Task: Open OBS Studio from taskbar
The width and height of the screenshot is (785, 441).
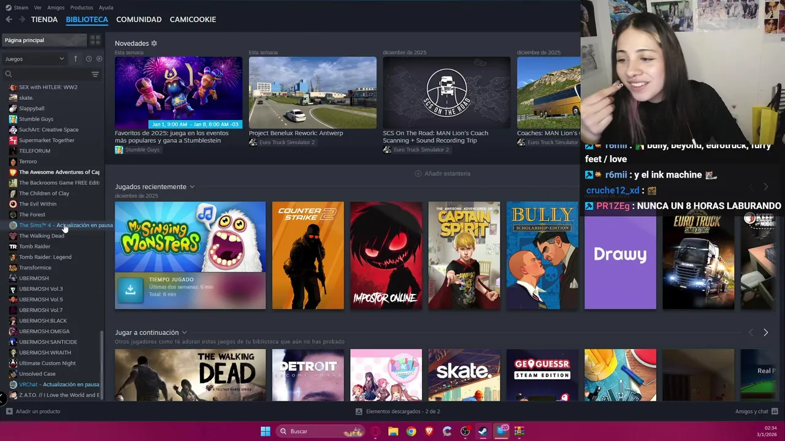Action: click(465, 431)
